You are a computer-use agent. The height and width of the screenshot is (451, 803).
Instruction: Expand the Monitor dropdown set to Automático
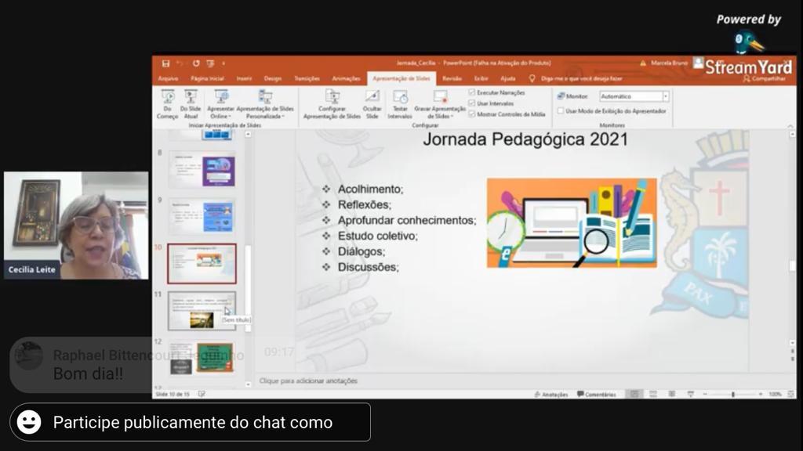click(665, 96)
